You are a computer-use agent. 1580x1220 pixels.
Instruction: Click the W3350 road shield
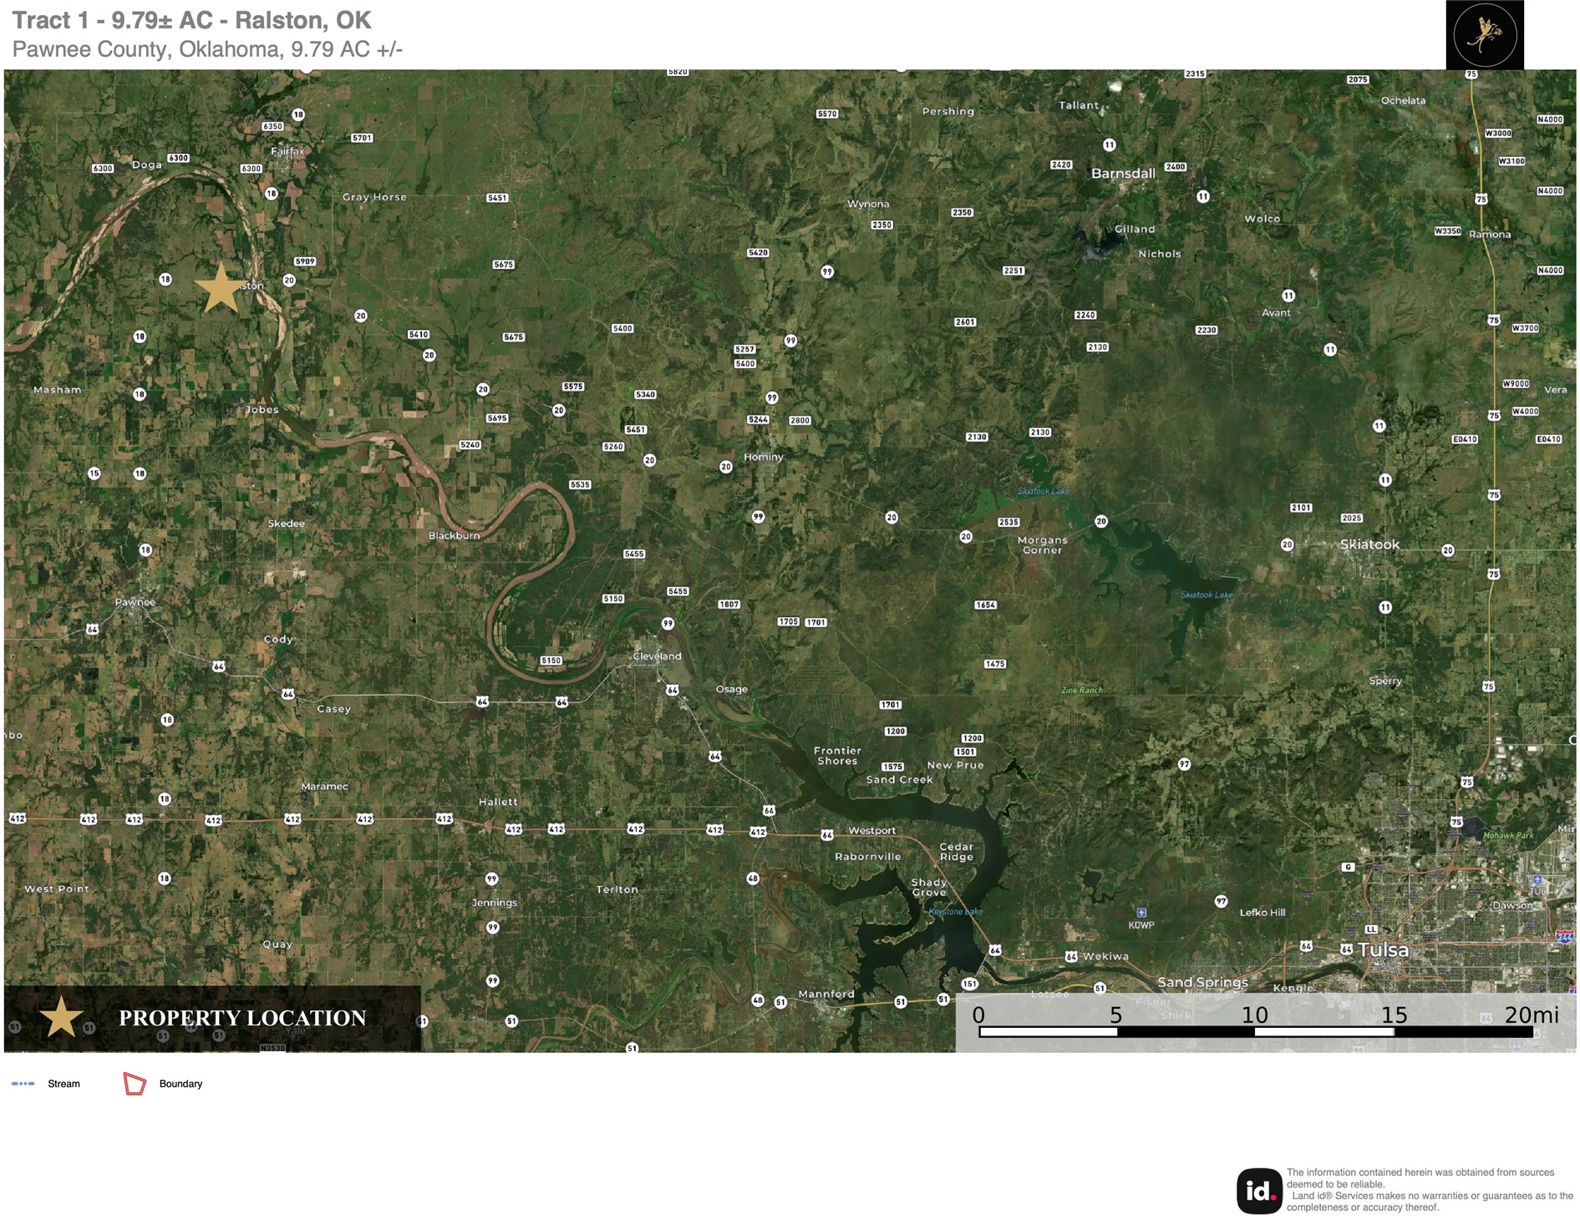click(x=1448, y=231)
